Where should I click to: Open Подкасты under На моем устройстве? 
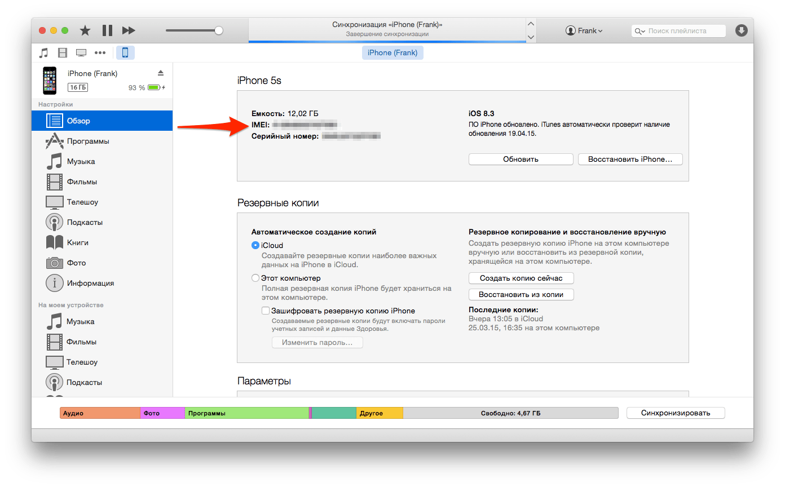click(x=102, y=382)
